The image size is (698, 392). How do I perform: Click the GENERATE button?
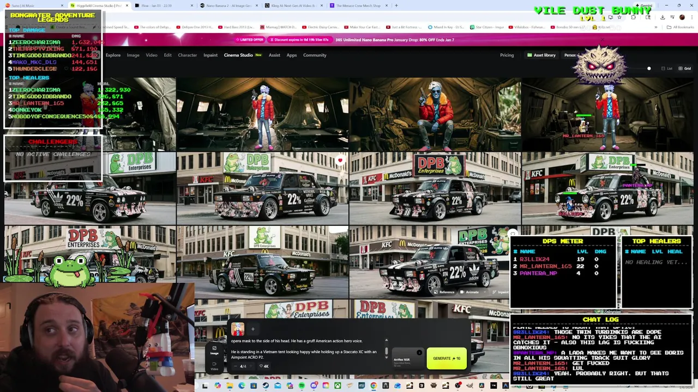coord(447,358)
